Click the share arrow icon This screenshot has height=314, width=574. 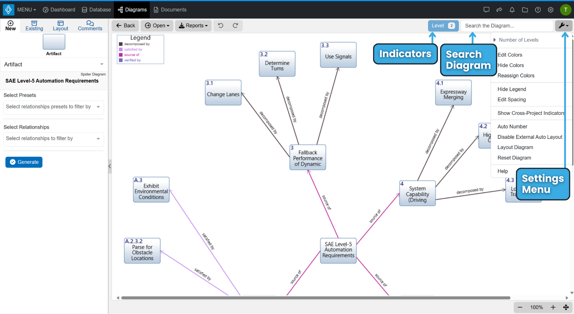click(x=499, y=10)
